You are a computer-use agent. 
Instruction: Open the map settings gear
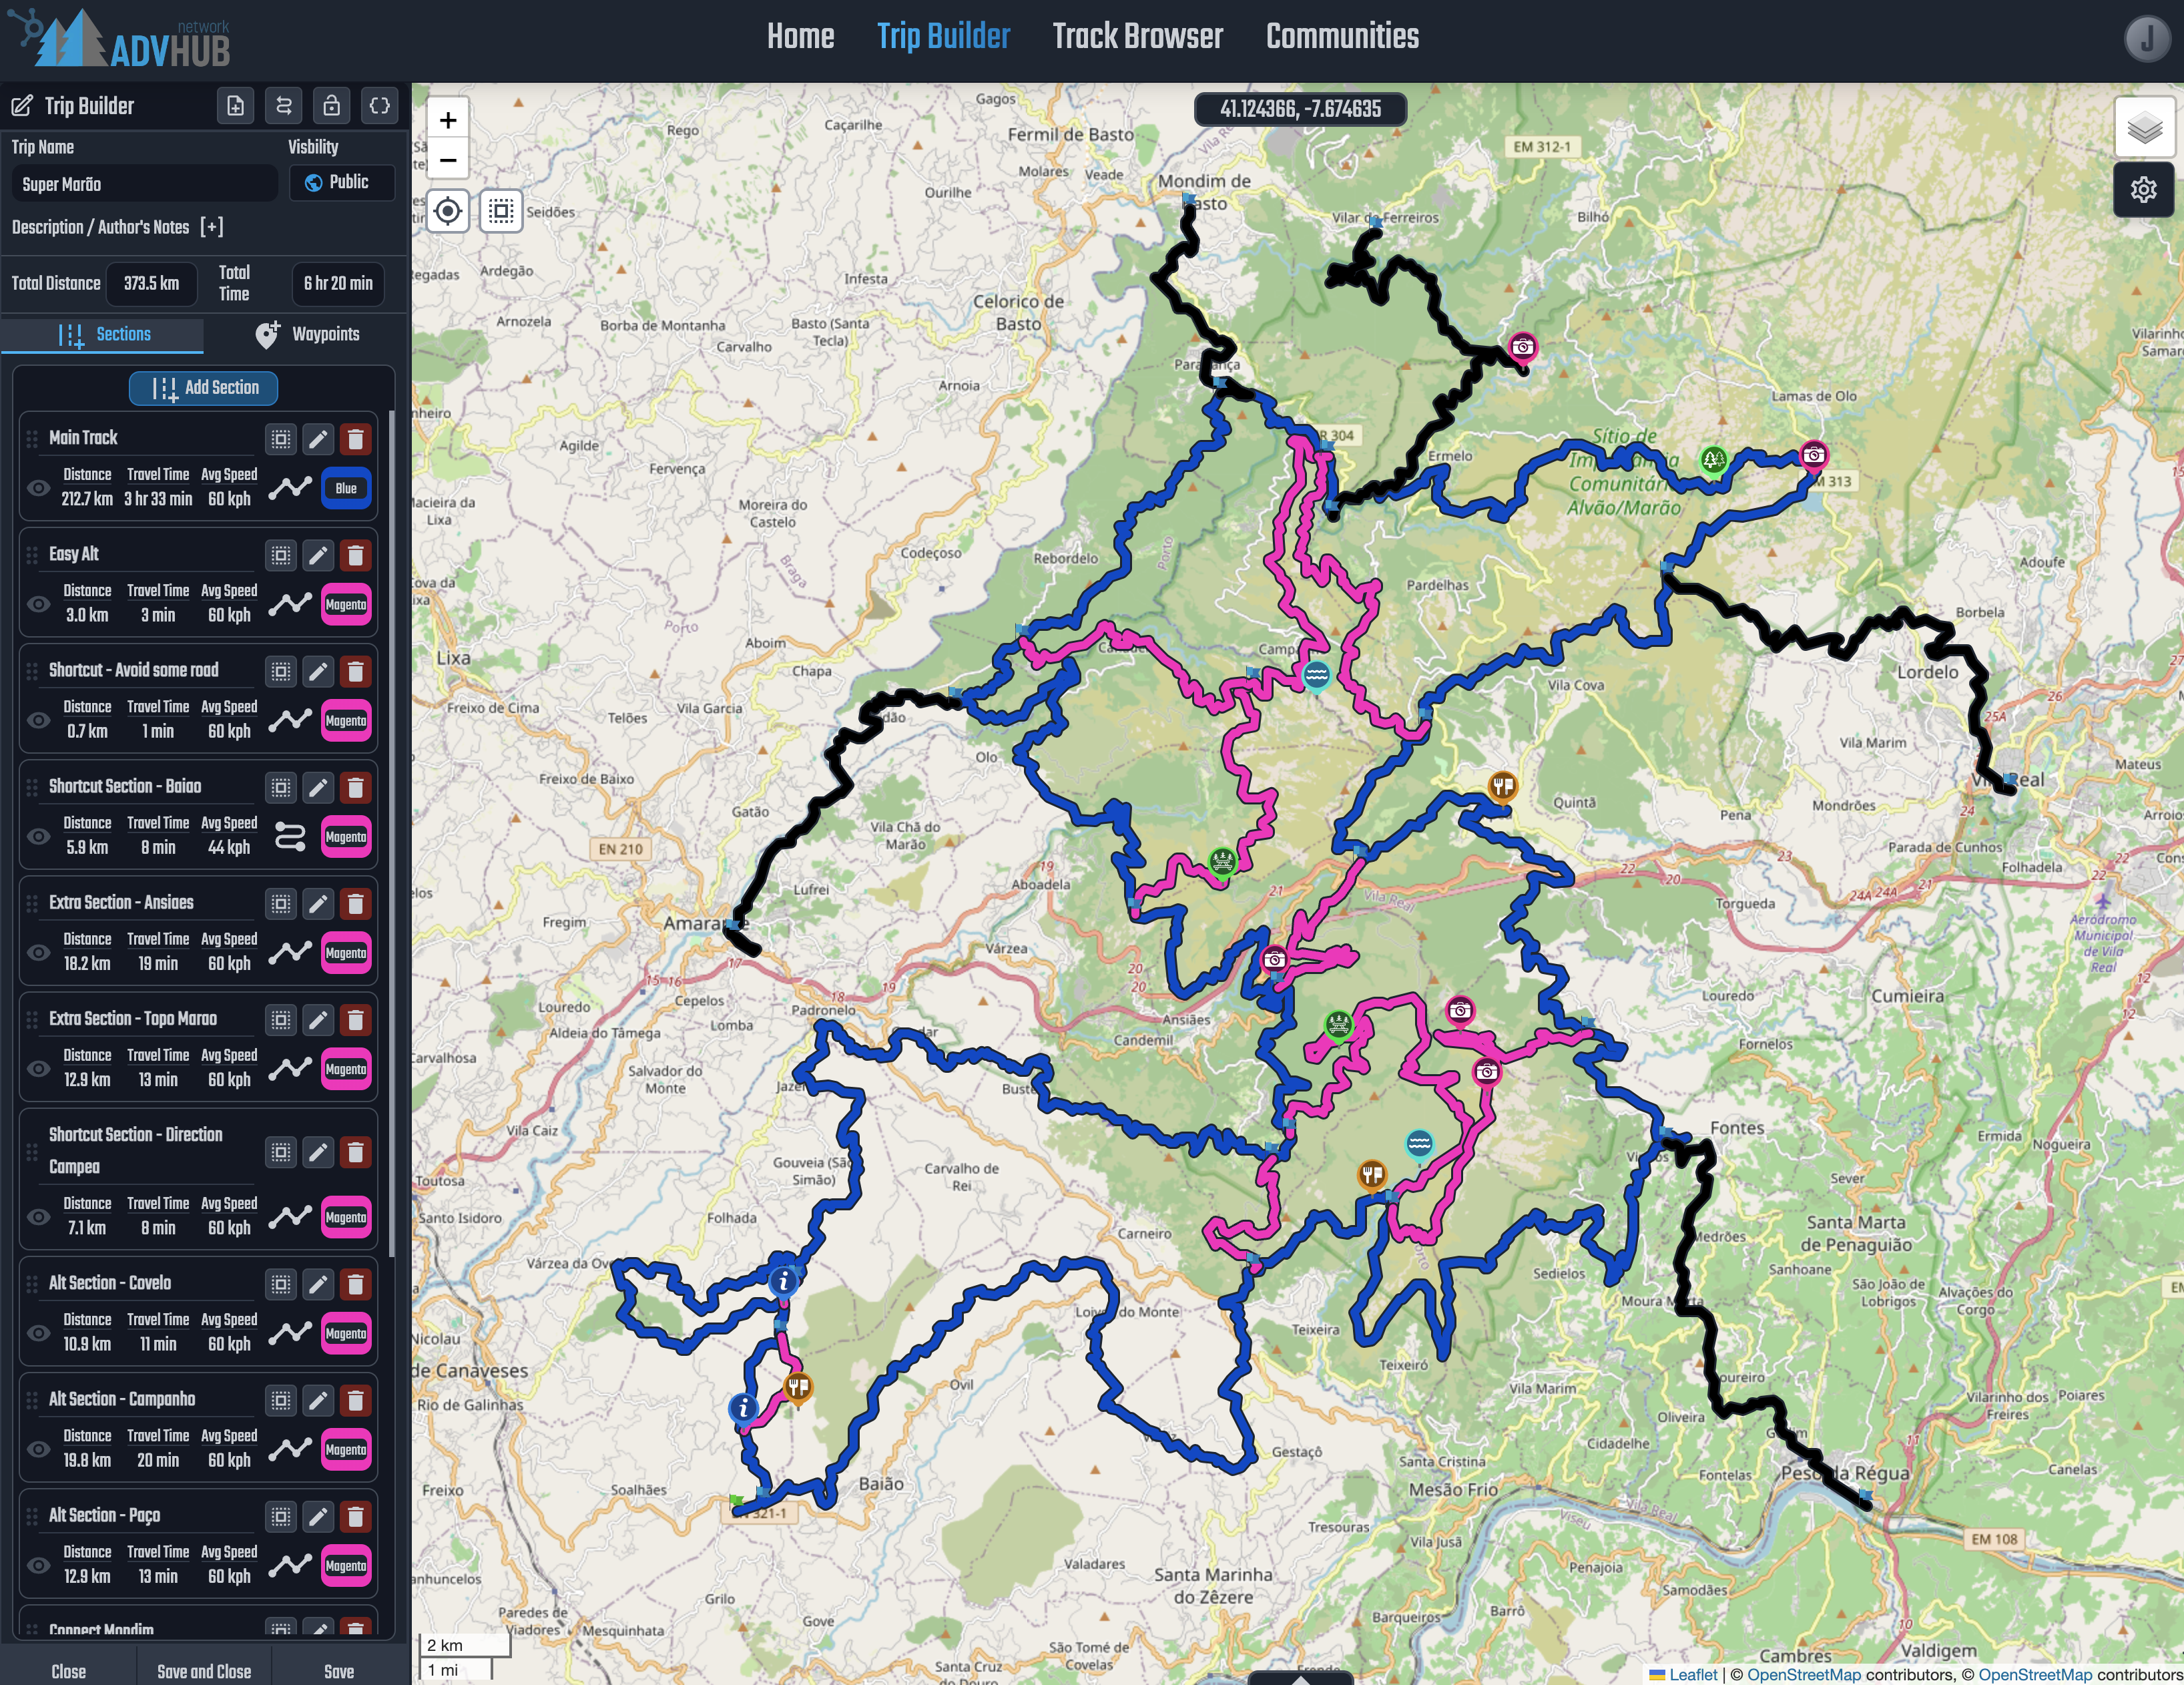(2143, 190)
